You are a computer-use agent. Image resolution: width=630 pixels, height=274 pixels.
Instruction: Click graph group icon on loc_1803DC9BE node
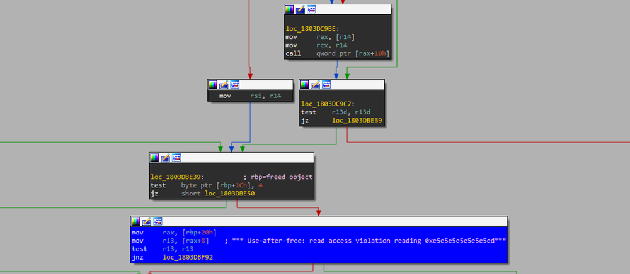pyautogui.click(x=311, y=9)
